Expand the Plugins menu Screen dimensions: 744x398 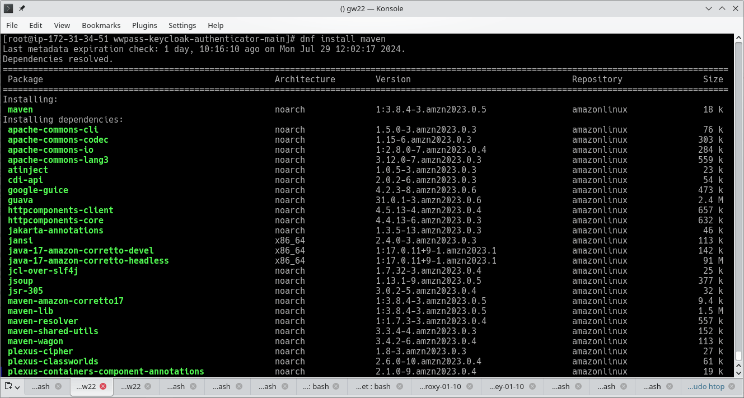(144, 25)
